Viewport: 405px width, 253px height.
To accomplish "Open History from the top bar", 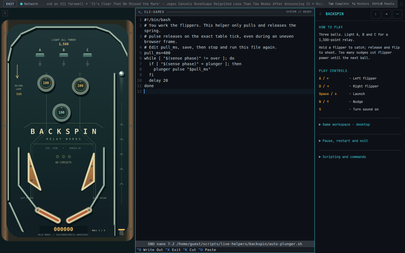I will pos(361,4).
